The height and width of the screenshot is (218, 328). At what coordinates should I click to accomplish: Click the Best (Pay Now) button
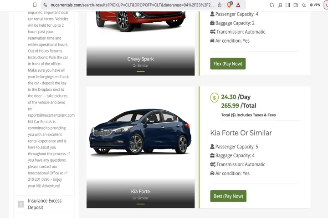tap(228, 196)
